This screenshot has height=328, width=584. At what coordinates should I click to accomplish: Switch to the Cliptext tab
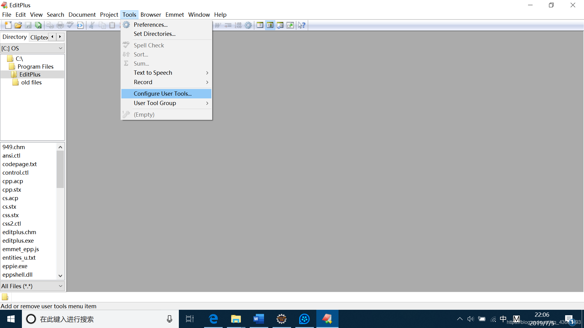pos(39,37)
